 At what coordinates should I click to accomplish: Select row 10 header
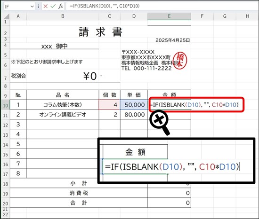pyautogui.click(x=5, y=105)
